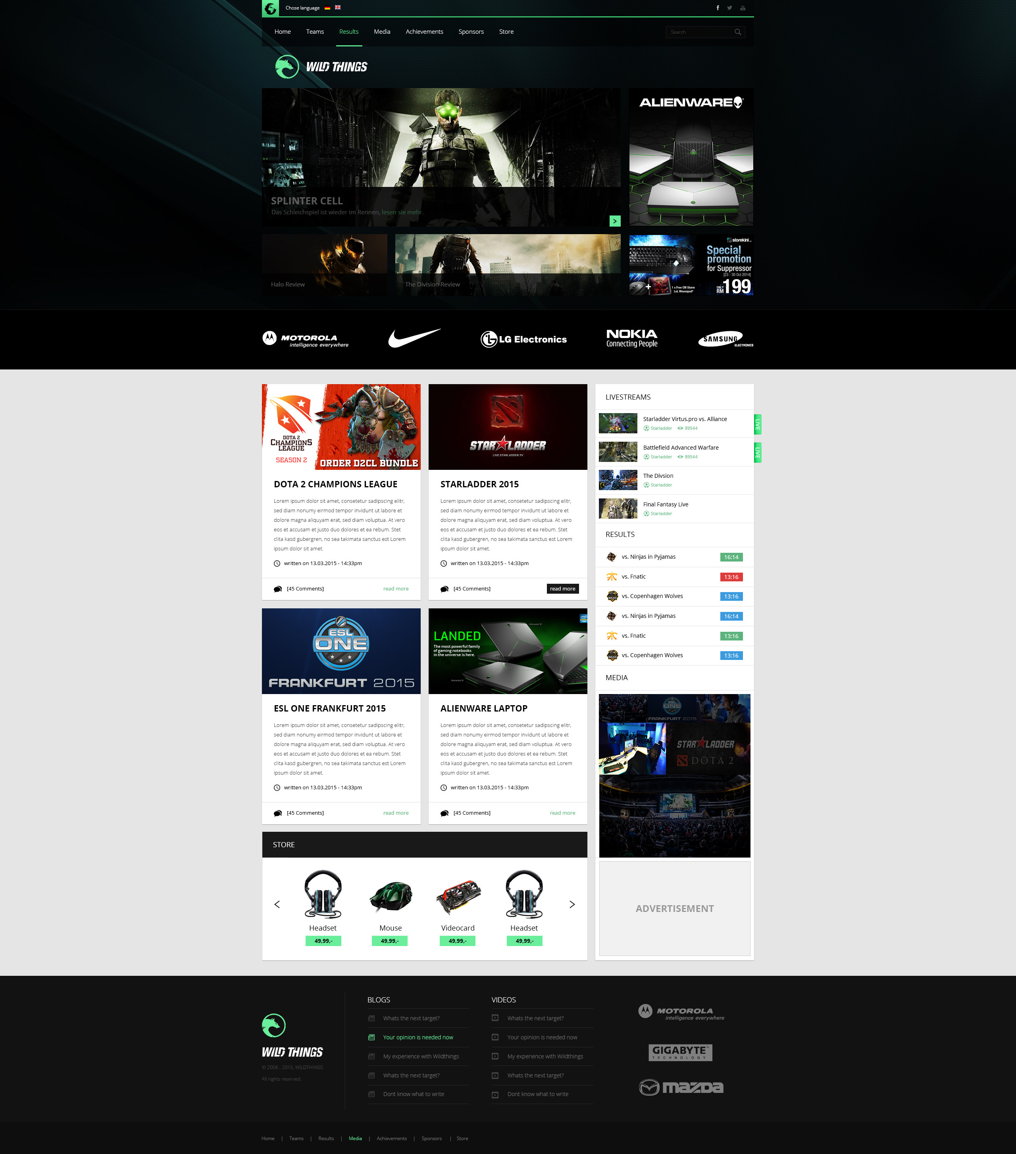Viewport: 1016px width, 1154px height.
Task: Click the Search input field
Action: (705, 32)
